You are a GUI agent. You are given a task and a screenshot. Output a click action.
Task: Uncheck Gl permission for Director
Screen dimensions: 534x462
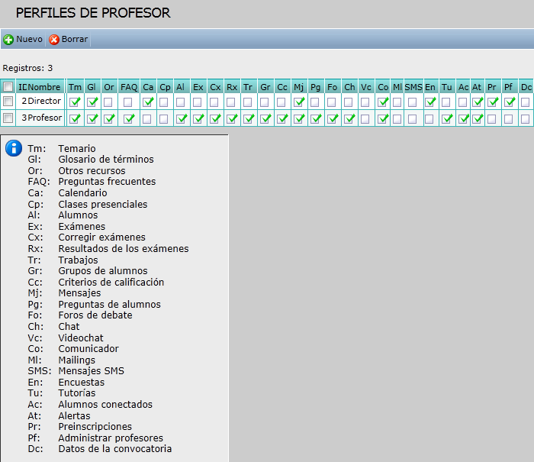pyautogui.click(x=92, y=102)
